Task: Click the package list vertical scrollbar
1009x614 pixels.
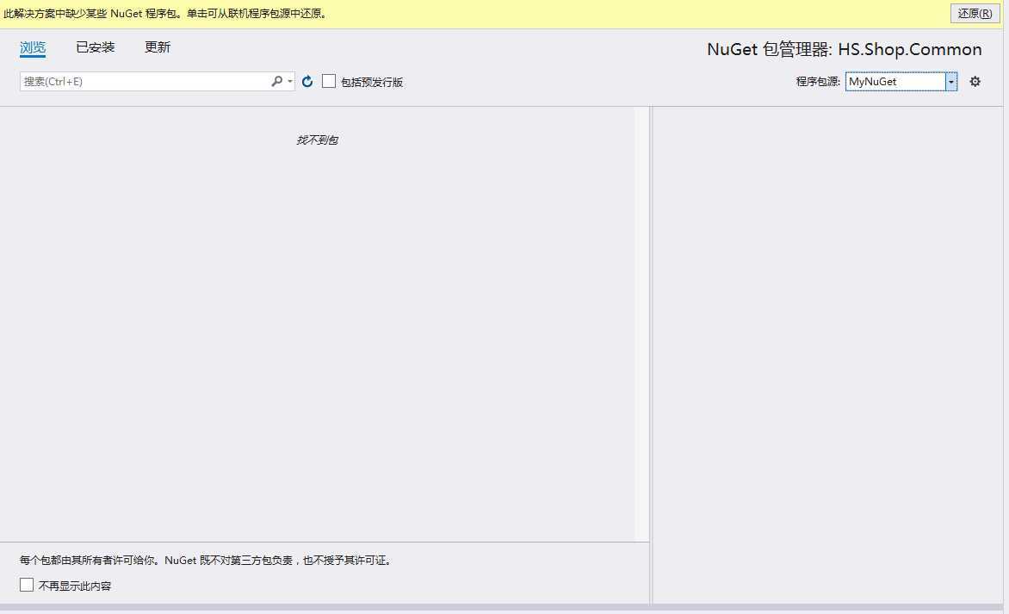Action: [641, 324]
